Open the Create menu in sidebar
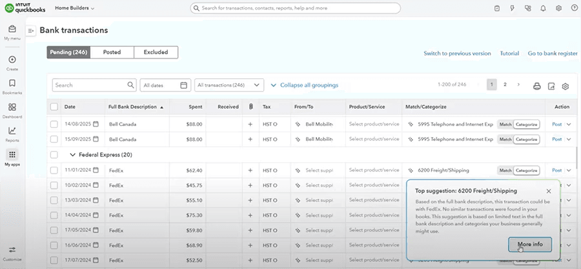Image resolution: width=581 pixels, height=269 pixels. coord(12,60)
